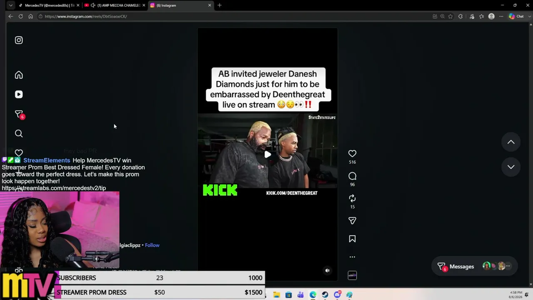This screenshot has height=300, width=533.
Task: Open the browser extensions menu
Action: [460, 16]
